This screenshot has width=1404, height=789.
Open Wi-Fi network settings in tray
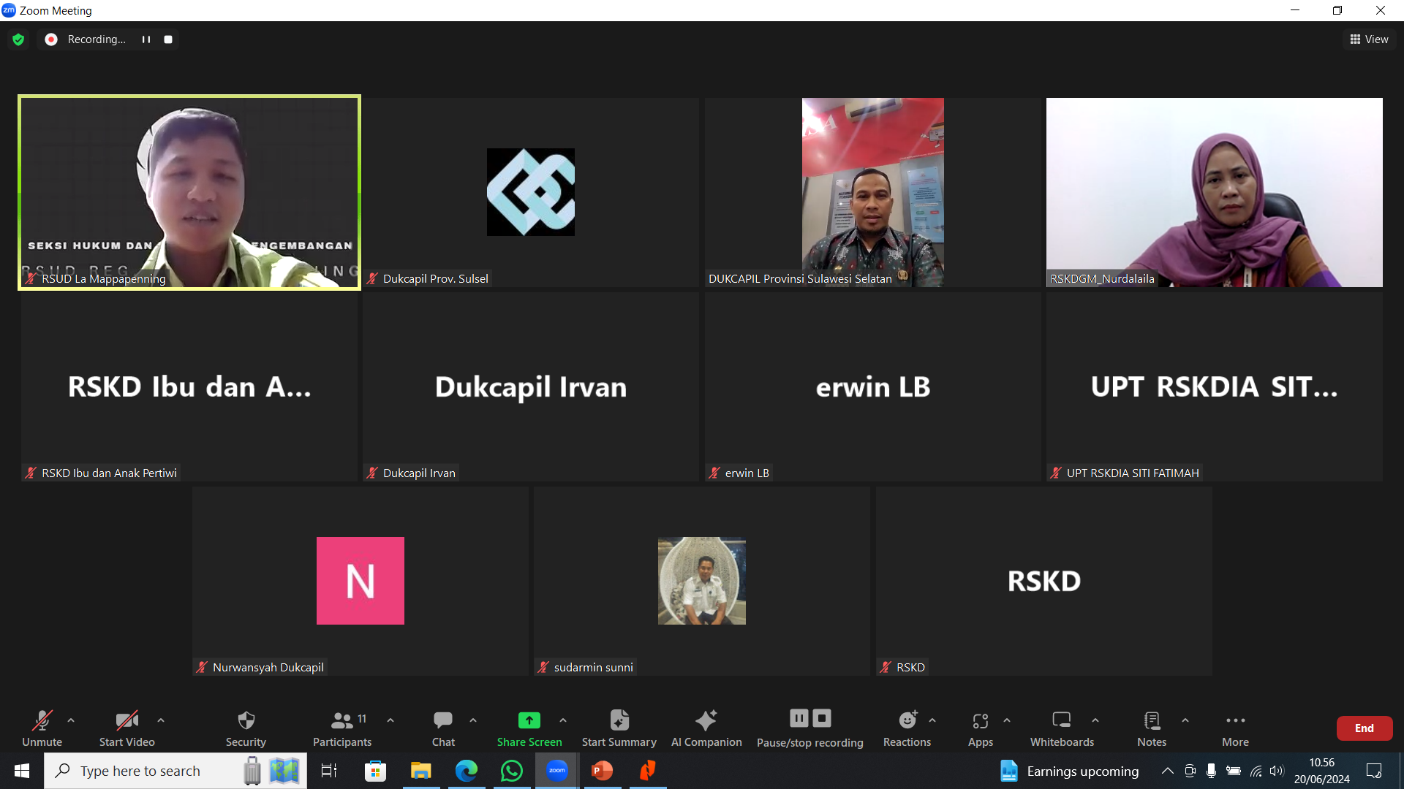(x=1256, y=771)
